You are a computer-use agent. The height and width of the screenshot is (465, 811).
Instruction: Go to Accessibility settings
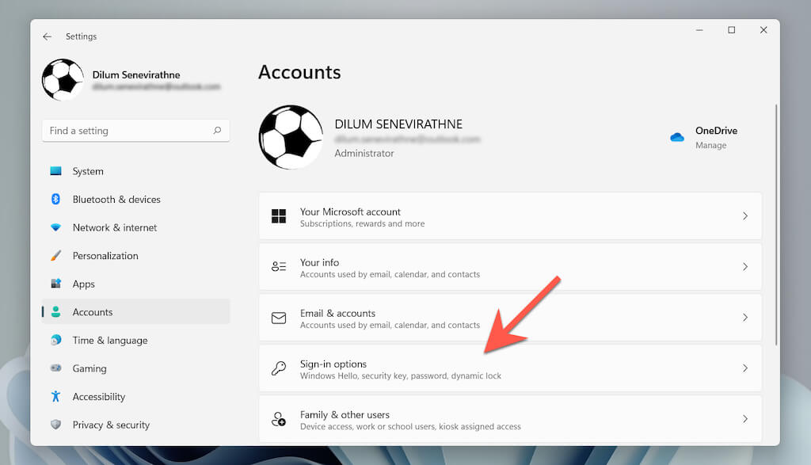pos(136,396)
